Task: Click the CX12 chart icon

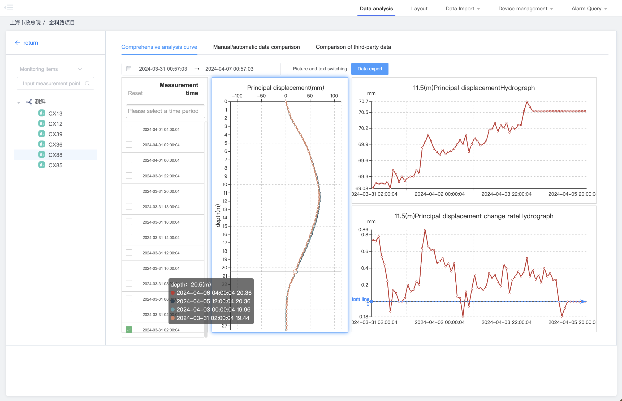Action: tap(42, 123)
